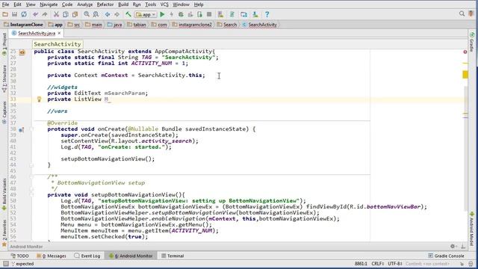Hide Android Monitor panel with the download-arrow icon
This screenshot has width=478, height=269.
coord(463,247)
